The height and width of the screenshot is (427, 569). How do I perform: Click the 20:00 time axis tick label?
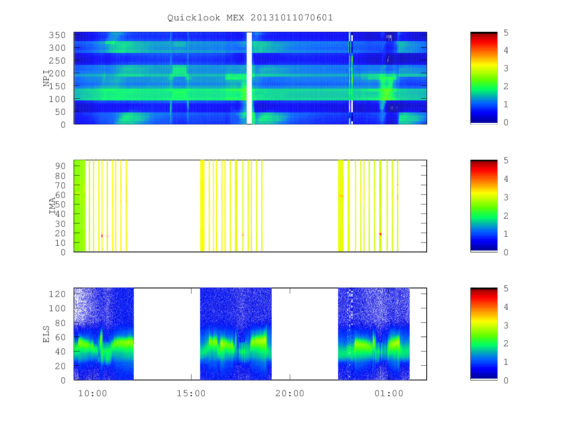click(290, 393)
